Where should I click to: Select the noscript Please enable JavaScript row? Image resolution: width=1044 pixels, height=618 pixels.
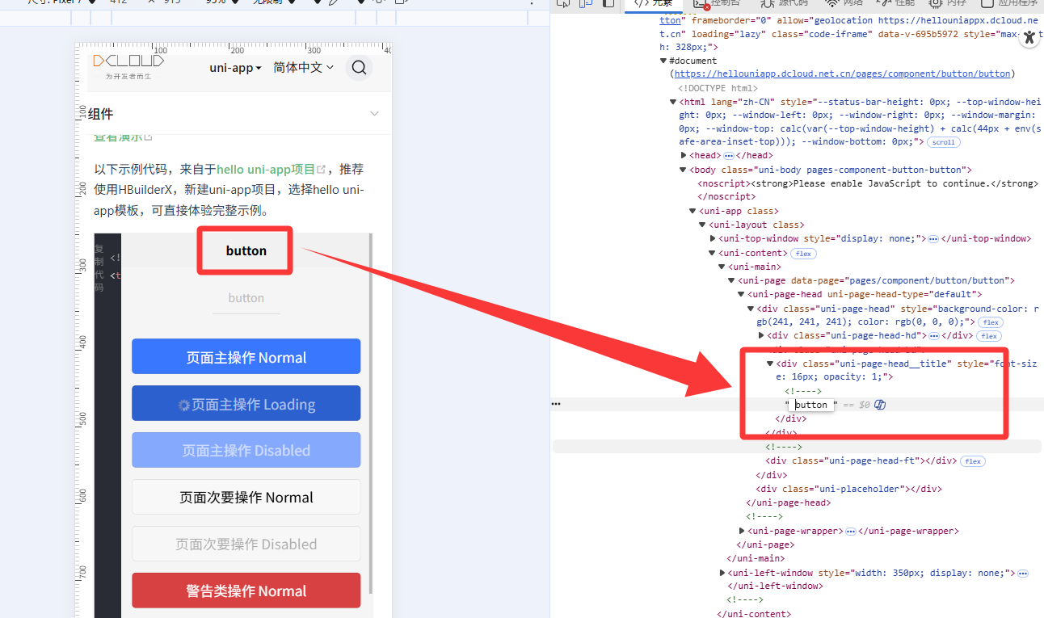pyautogui.click(x=867, y=183)
